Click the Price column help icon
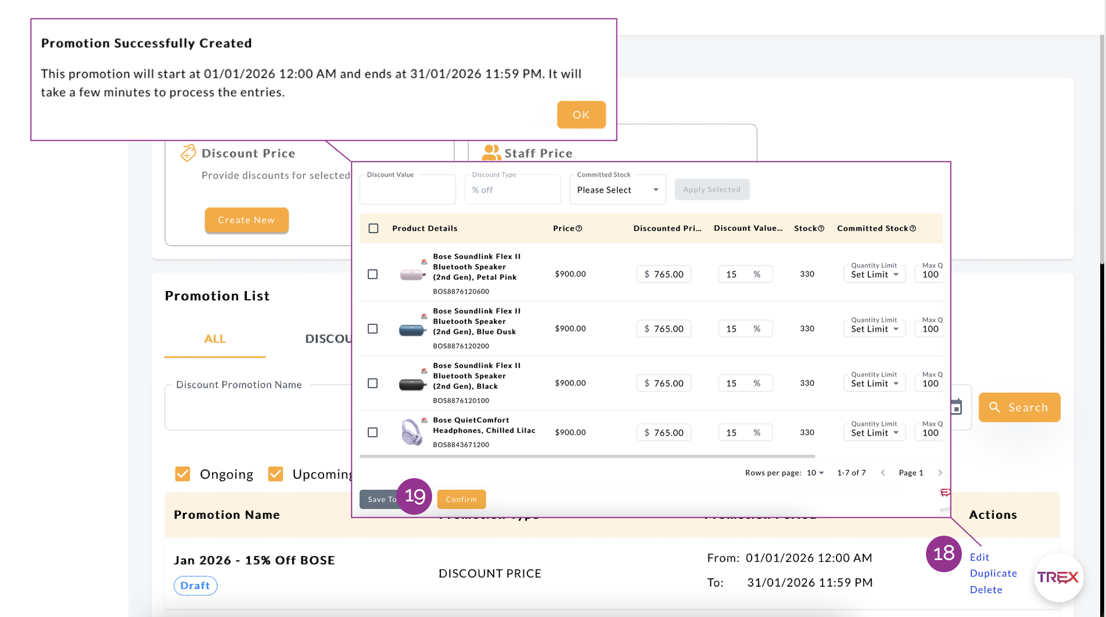This screenshot has height=617, width=1106. click(x=579, y=229)
